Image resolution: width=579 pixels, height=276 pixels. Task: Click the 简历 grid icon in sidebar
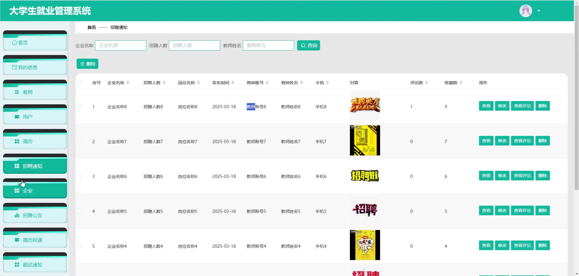[x=17, y=142]
